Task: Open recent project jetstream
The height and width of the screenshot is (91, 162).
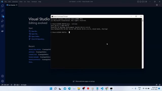Action: coord(32,52)
